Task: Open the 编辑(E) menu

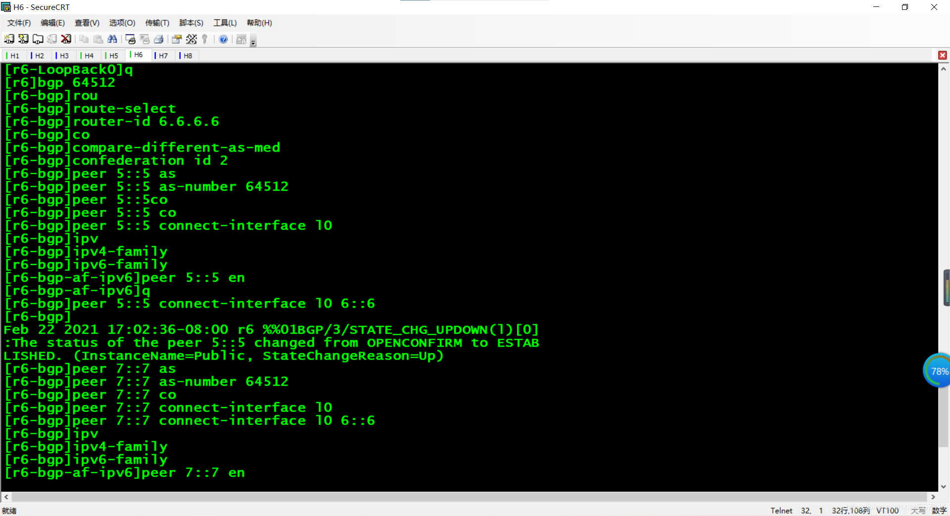Action: tap(53, 23)
